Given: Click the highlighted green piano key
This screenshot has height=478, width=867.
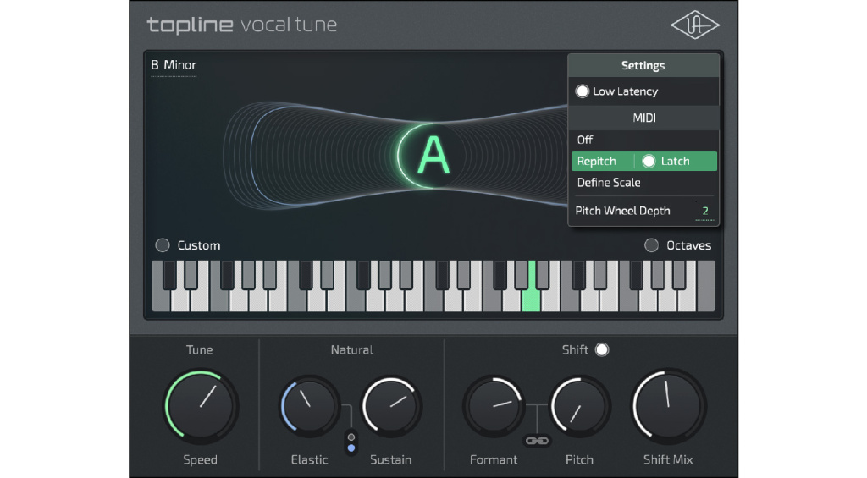Looking at the screenshot, I should point(531,299).
